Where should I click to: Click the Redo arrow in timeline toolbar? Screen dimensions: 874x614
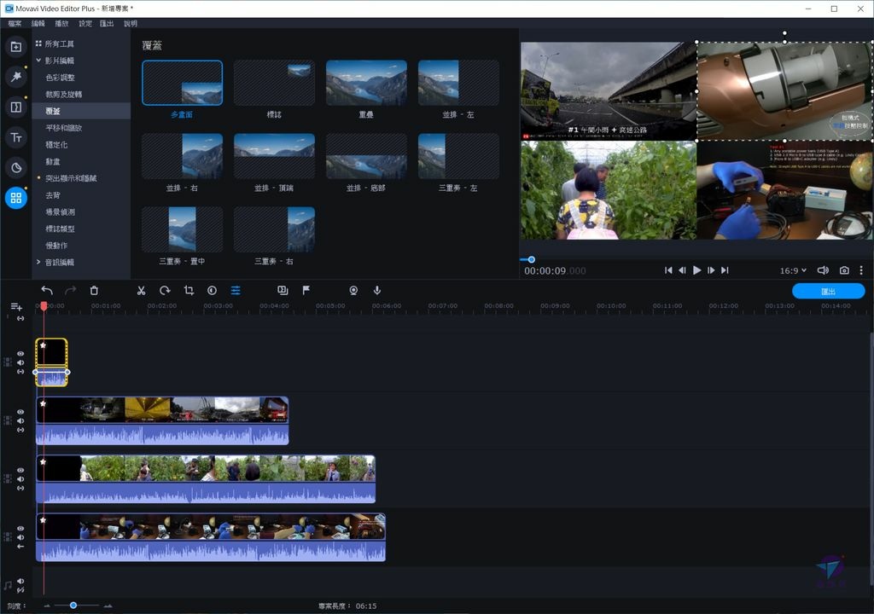(71, 290)
